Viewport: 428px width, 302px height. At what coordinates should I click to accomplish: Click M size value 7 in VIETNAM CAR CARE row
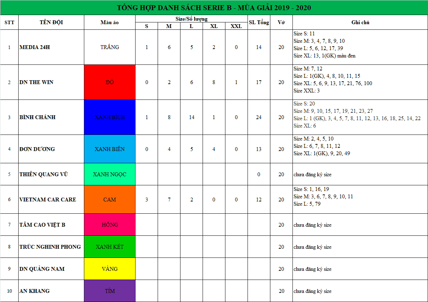169,200
